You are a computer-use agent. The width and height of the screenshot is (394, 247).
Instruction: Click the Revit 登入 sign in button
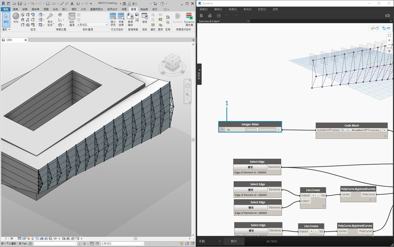[132, 3]
